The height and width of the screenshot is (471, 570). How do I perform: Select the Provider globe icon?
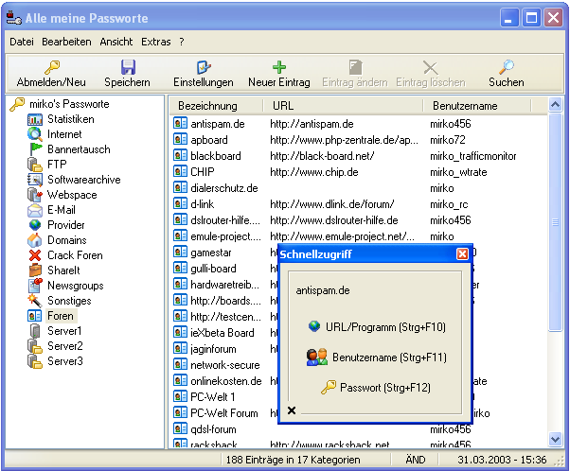(35, 225)
